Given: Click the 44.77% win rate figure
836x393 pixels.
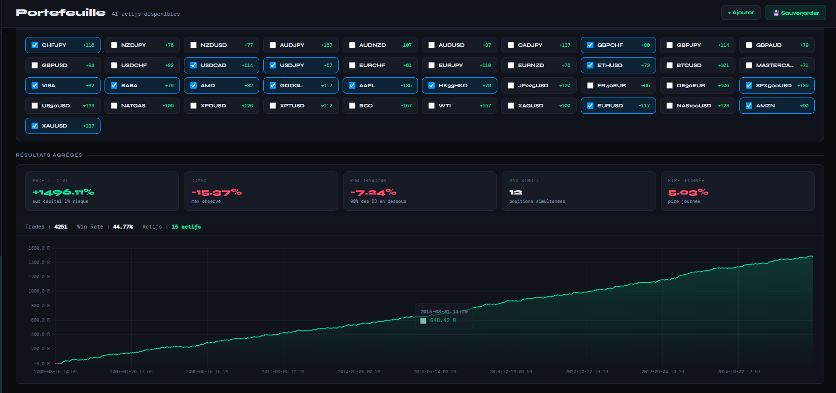Looking at the screenshot, I should 123,227.
